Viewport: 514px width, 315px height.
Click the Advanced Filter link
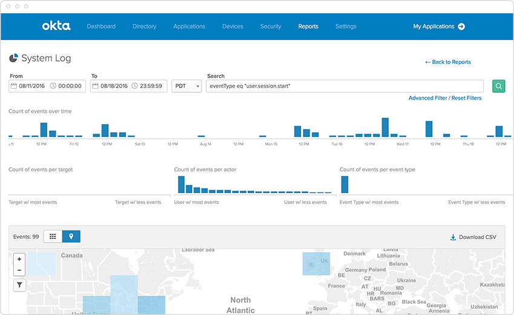coord(429,98)
